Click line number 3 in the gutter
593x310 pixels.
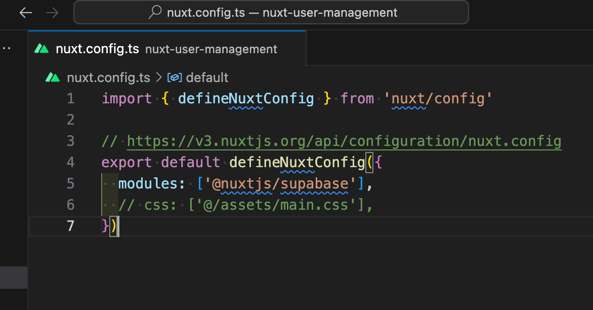click(71, 141)
